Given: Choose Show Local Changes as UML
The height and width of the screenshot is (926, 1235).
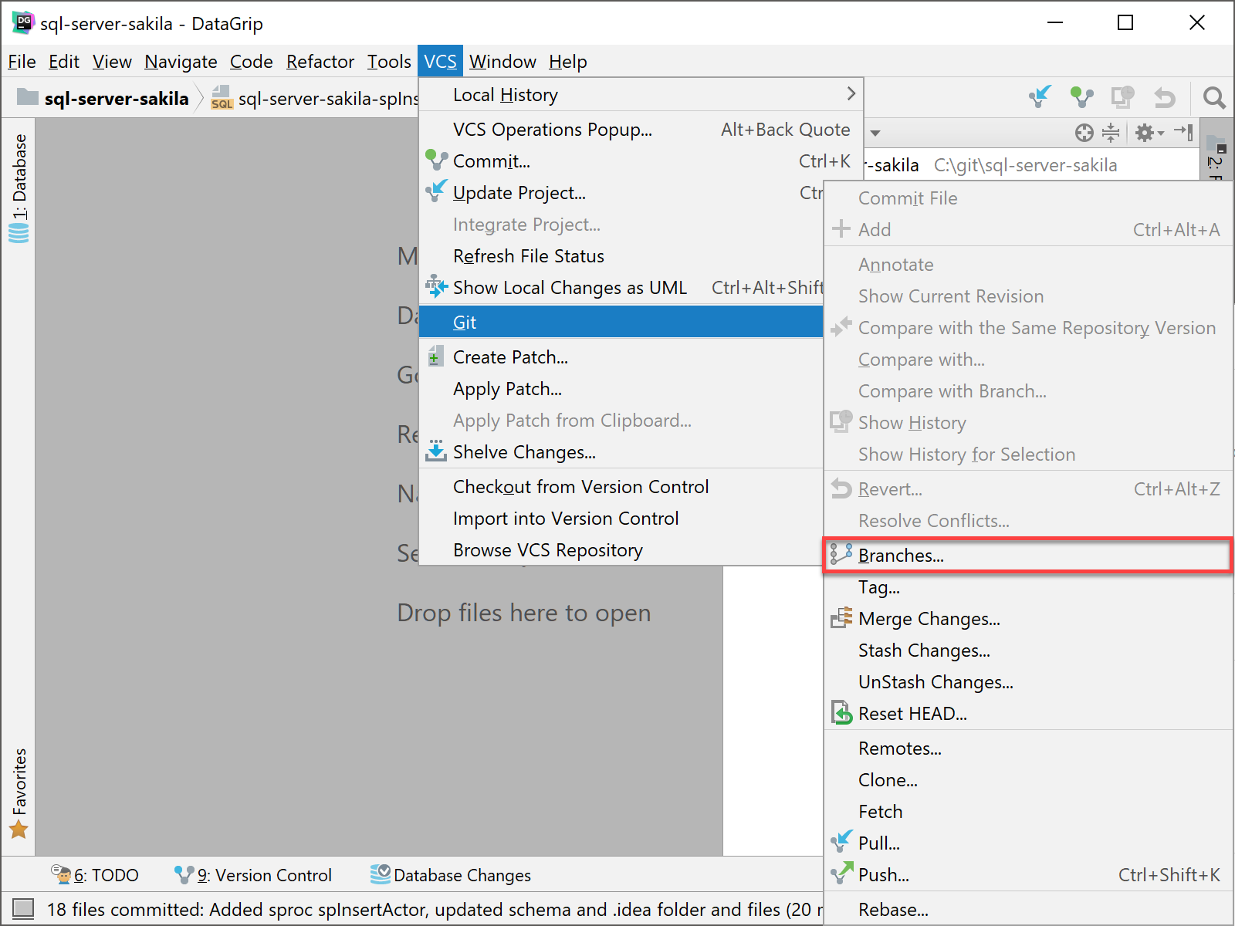Looking at the screenshot, I should (x=621, y=288).
